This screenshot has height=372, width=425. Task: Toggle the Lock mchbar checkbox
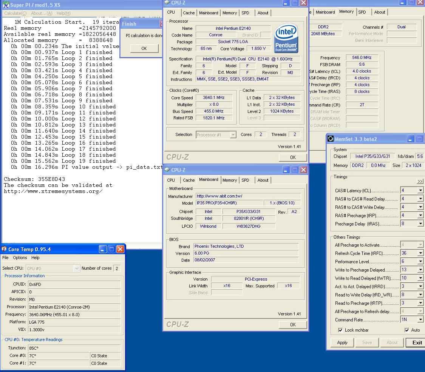(340, 330)
